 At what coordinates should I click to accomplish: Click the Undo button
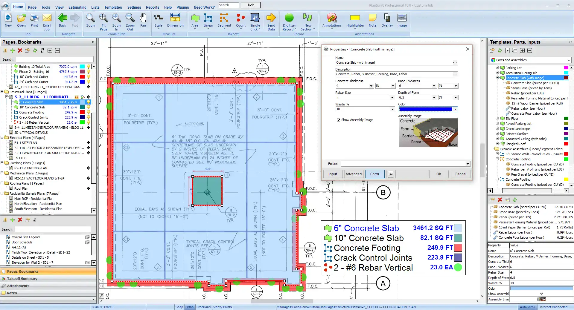(x=250, y=5)
